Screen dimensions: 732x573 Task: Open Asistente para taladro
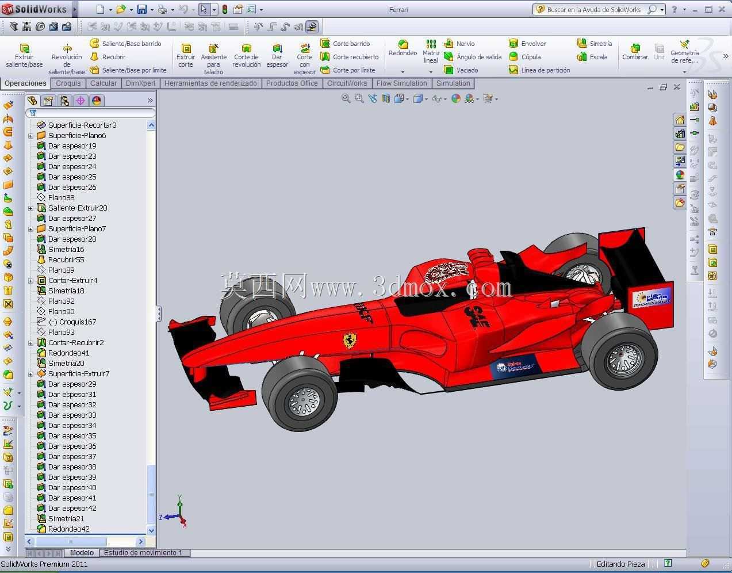[x=213, y=59]
